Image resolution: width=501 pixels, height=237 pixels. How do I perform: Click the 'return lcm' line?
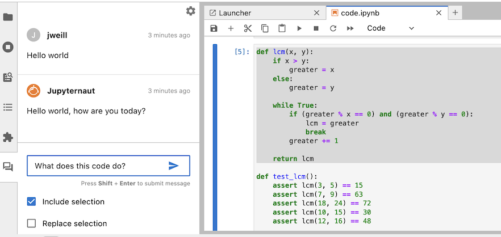point(293,159)
